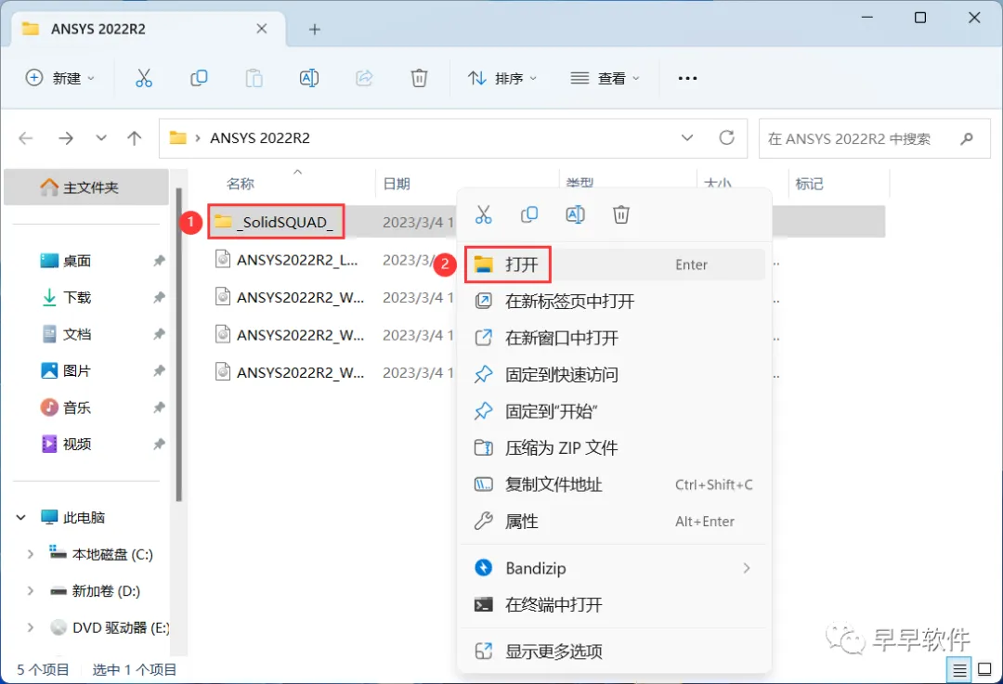This screenshot has width=1003, height=684.
Task: Expand the Bandizip submenu arrow
Action: click(x=747, y=568)
